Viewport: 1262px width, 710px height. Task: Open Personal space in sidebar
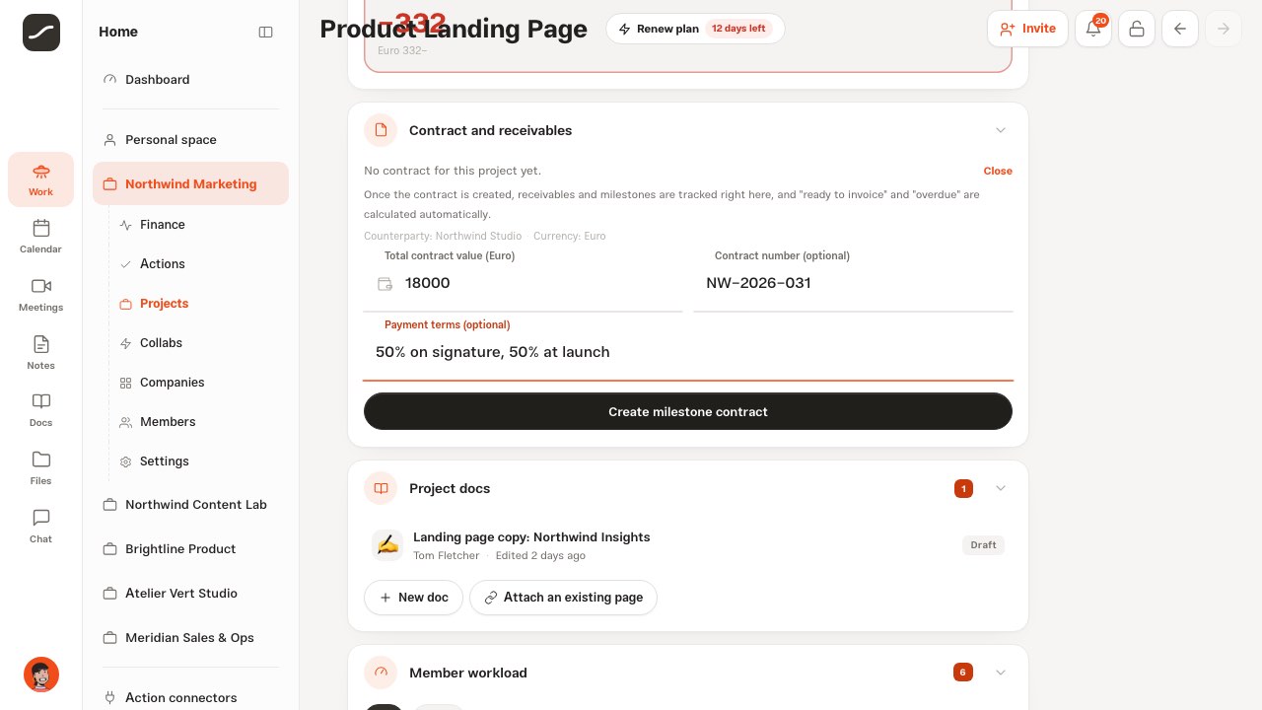[x=190, y=140]
